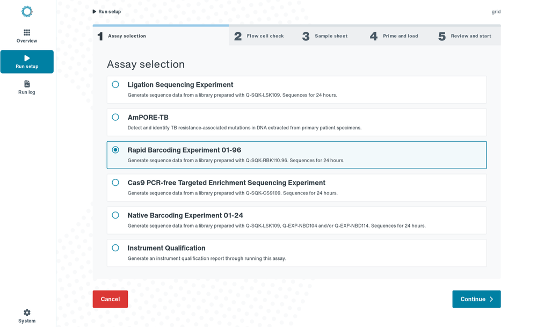The width and height of the screenshot is (537, 327).
Task: Click the 'grid' label at top right
Action: tap(496, 12)
